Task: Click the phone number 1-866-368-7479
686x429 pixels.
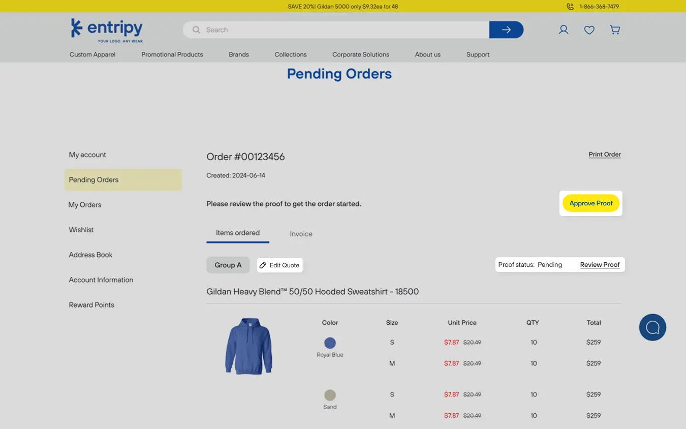Action: pos(599,7)
